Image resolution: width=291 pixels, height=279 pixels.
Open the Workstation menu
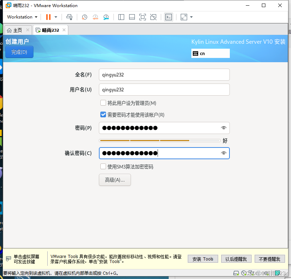click(x=22, y=17)
